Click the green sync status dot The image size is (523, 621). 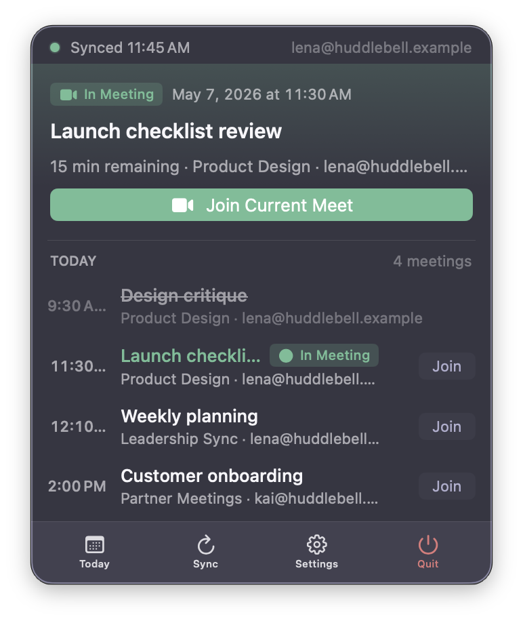pyautogui.click(x=55, y=47)
